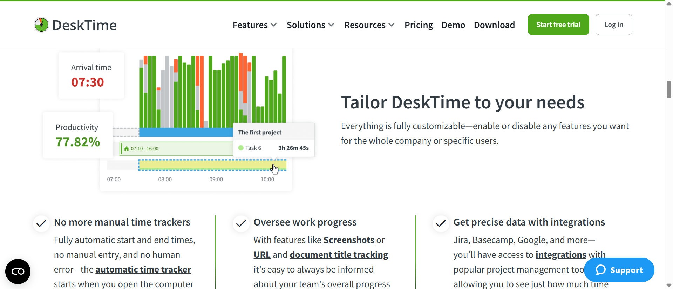
Task: Go to the Demo page
Action: [453, 25]
